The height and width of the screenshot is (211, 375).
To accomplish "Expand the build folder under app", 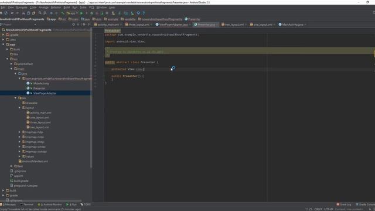I will tap(7, 49).
